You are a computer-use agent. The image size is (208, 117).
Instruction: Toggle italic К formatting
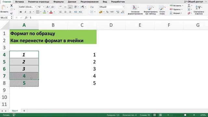(x=25, y=12)
